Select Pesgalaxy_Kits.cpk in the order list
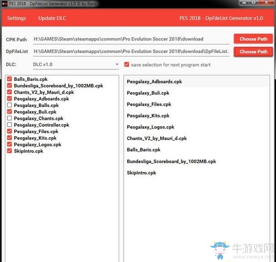The image size is (276, 262). tap(197, 116)
